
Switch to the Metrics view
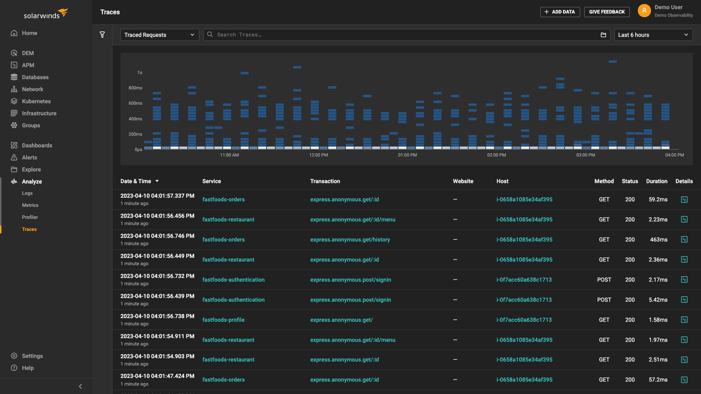point(30,205)
